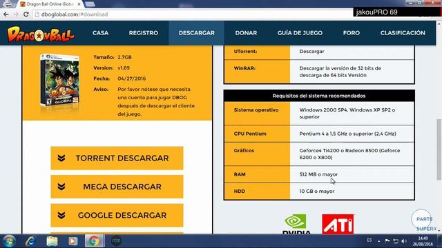
Task: Select the DESCARGAR nav item
Action: (x=196, y=33)
